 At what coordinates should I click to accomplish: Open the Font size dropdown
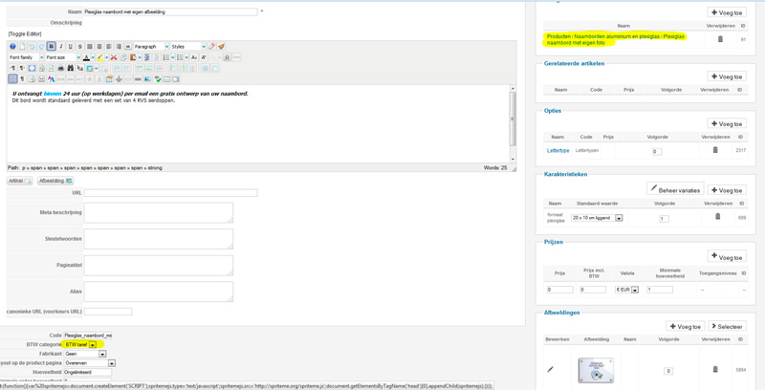tap(63, 57)
